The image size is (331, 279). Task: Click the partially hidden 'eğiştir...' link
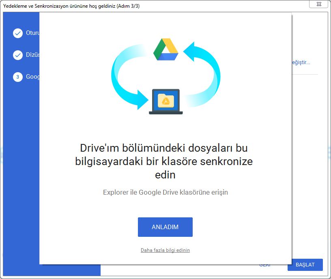301,62
